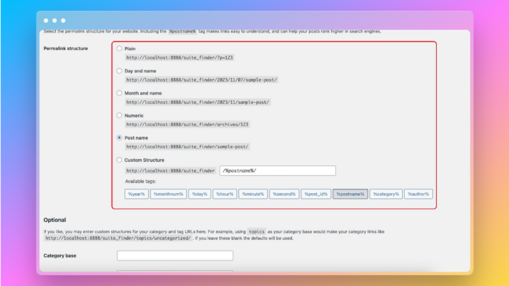
Task: Click the first window control dot
Action: pyautogui.click(x=46, y=20)
